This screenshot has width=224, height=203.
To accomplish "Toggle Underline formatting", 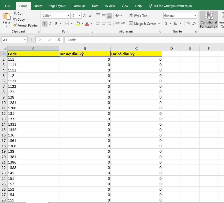I will click(x=56, y=23).
